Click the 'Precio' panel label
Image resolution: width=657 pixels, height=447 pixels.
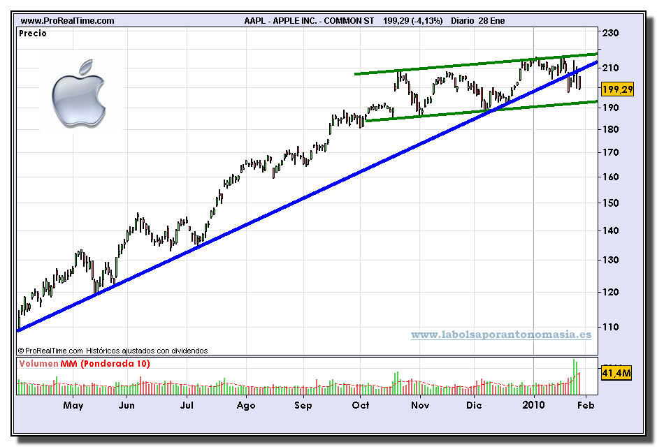33,34
